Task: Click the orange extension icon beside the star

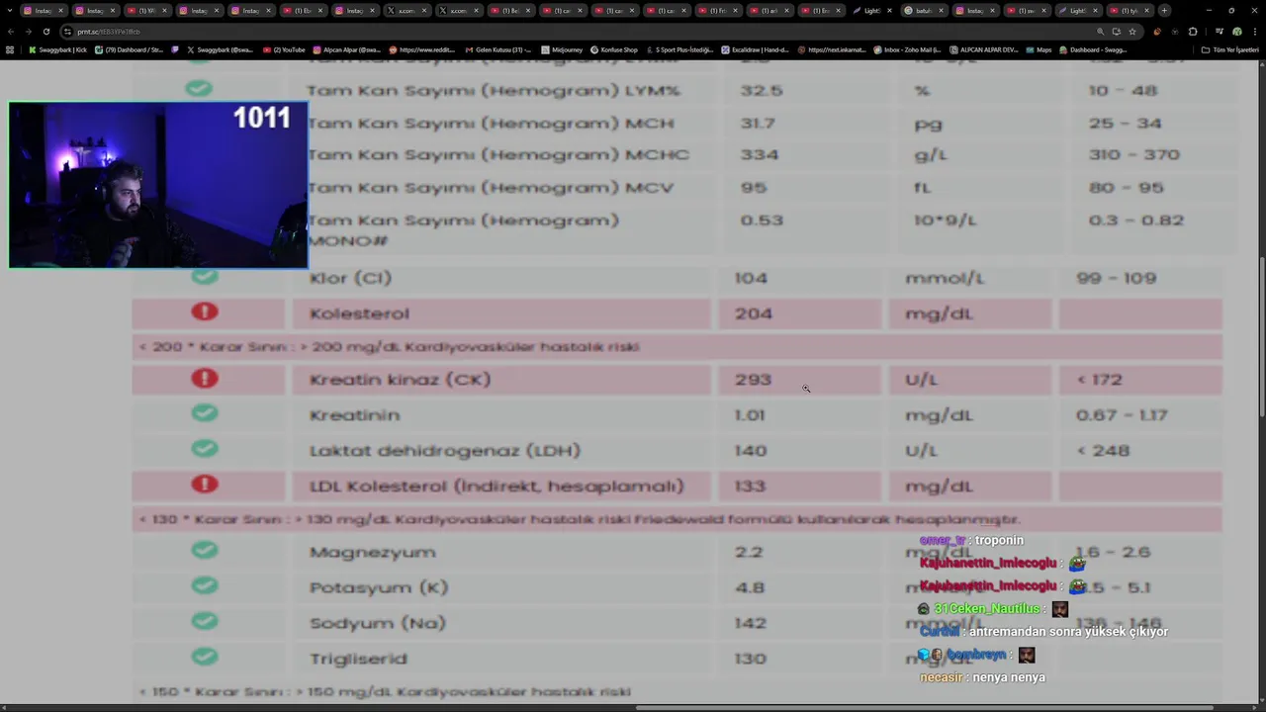Action: point(1157,31)
